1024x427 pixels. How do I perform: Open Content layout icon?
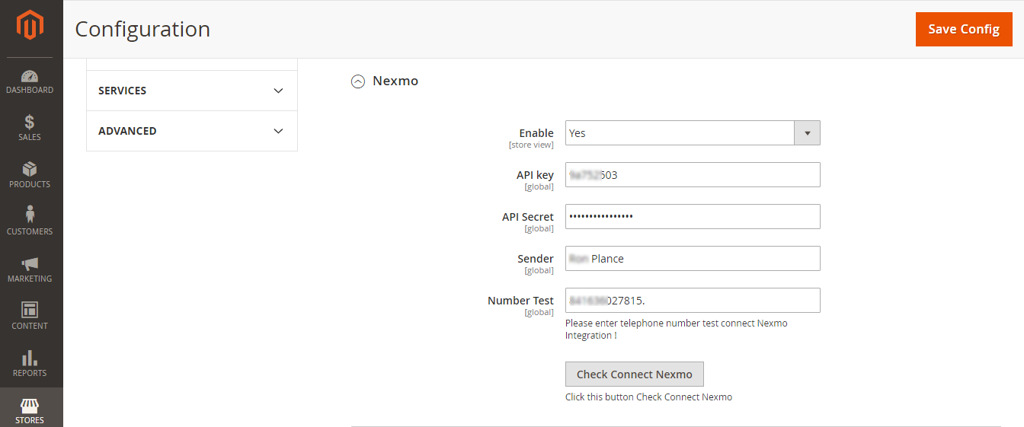coord(30,310)
